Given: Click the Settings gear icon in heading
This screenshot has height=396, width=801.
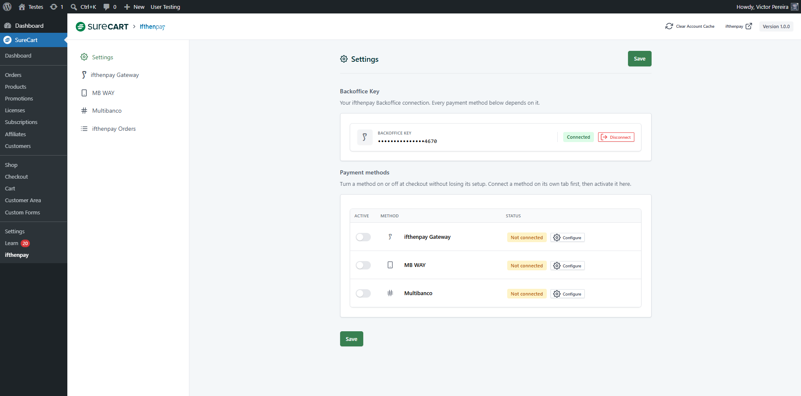Looking at the screenshot, I should click(x=344, y=59).
